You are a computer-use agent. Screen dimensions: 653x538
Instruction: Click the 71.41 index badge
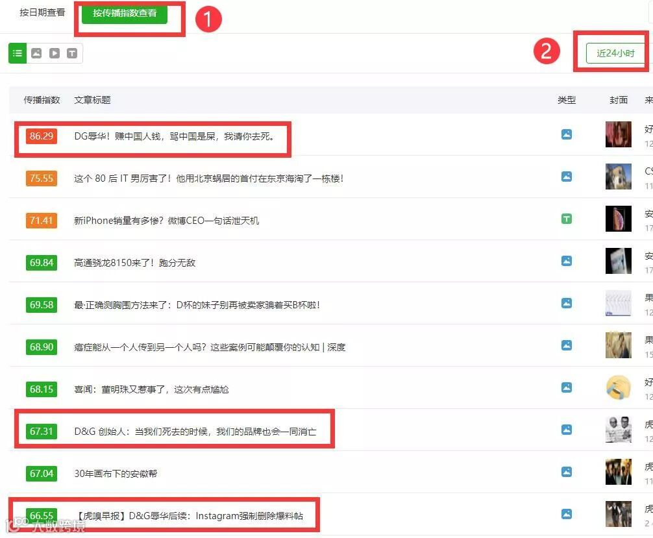(42, 221)
